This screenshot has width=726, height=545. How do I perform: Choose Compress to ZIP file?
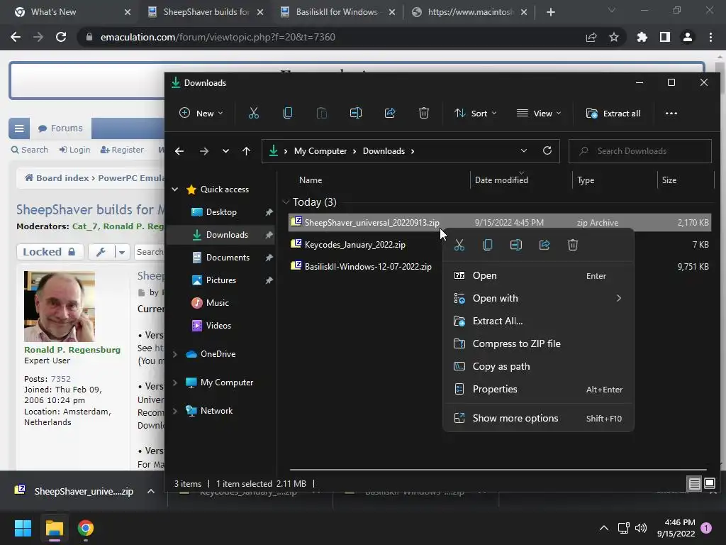[x=538, y=344]
